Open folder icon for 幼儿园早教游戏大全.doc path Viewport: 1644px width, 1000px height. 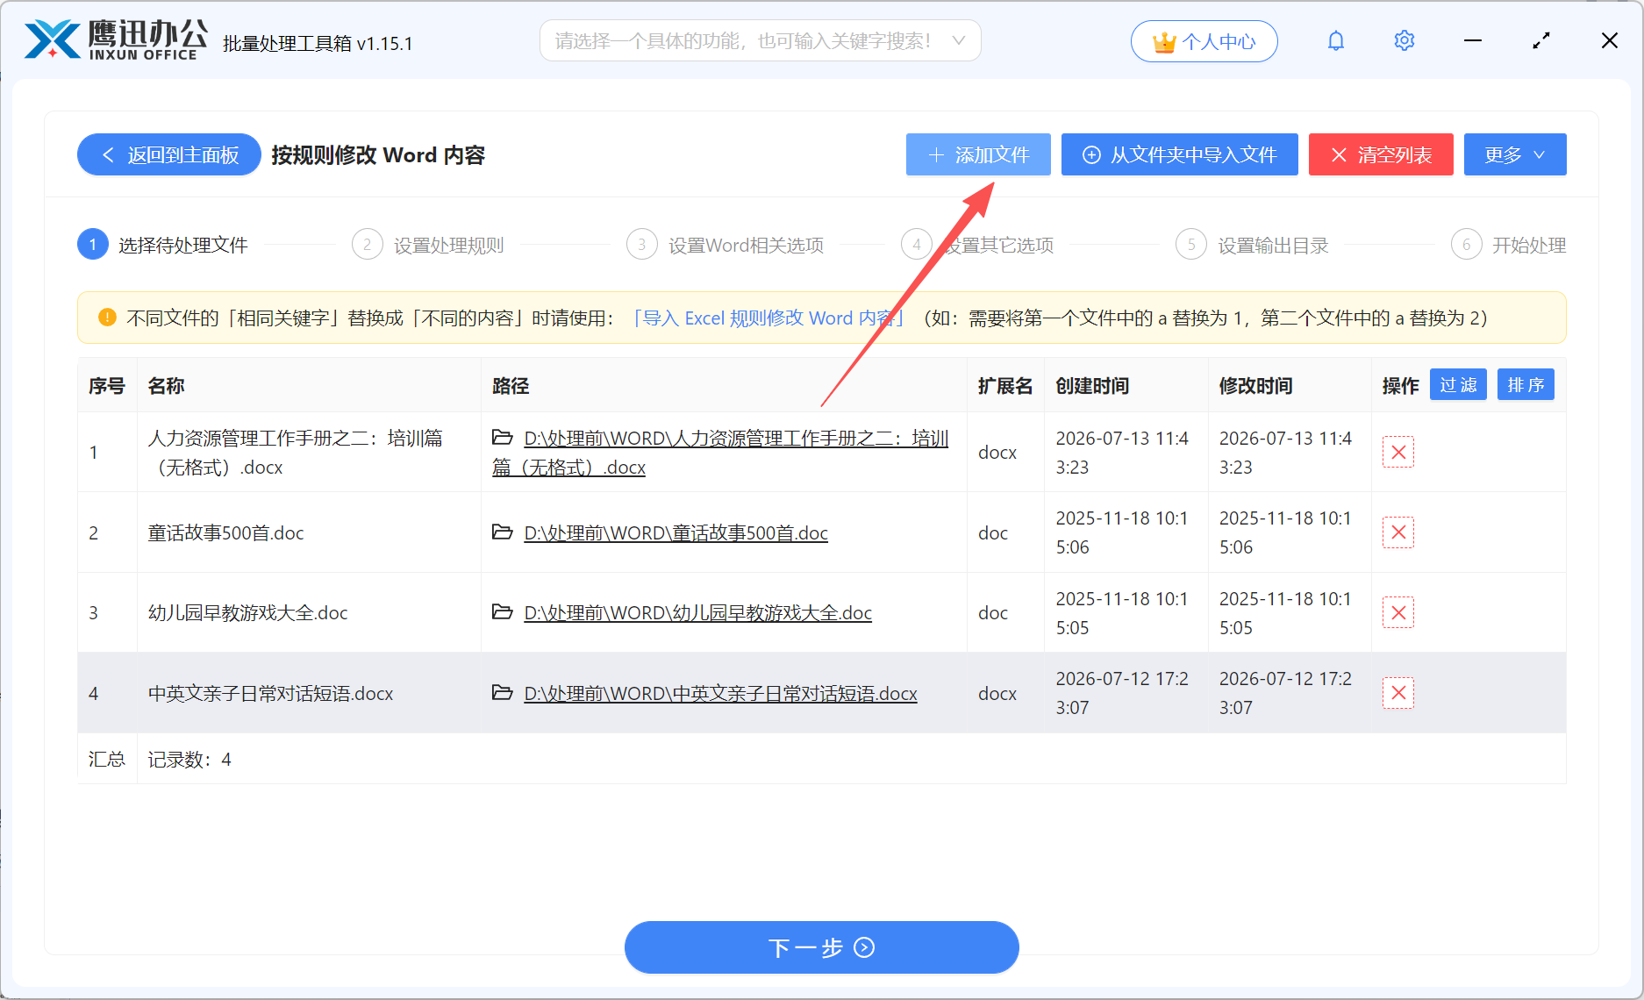point(503,612)
